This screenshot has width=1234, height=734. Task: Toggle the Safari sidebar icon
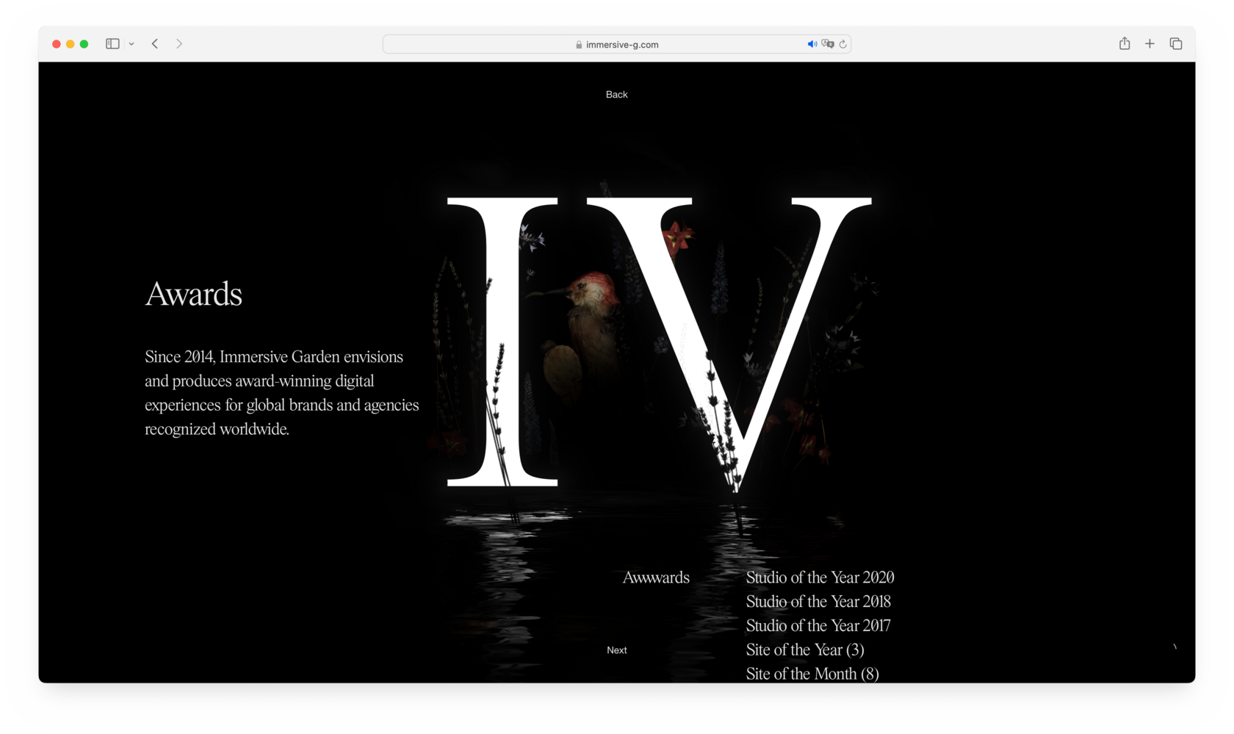[x=112, y=44]
